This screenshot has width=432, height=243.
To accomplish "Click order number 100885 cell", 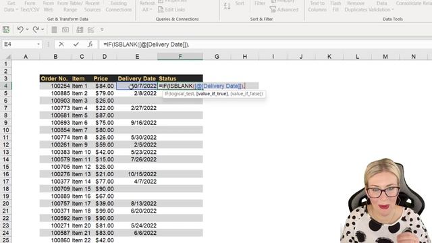I will [55, 93].
